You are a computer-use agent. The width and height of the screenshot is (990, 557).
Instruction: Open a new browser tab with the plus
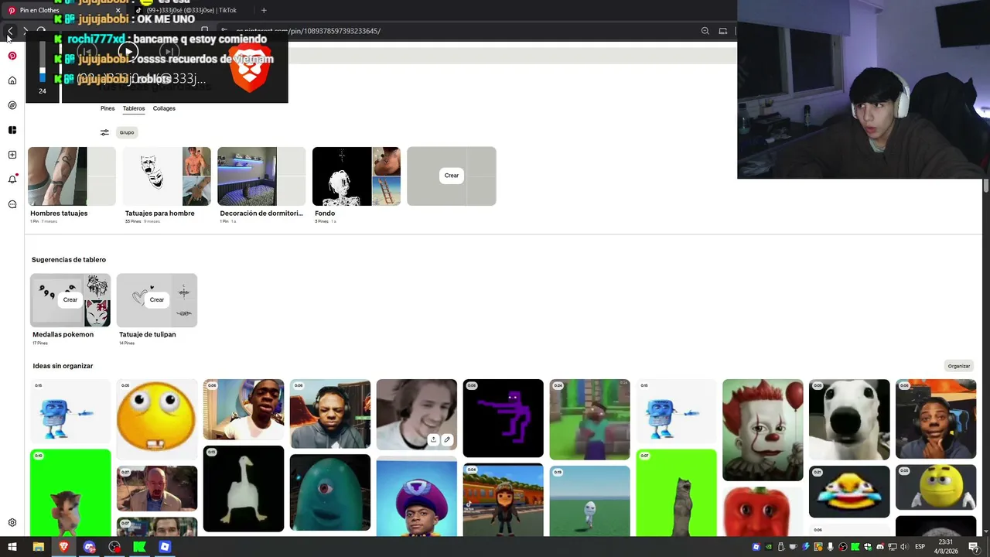tap(264, 10)
